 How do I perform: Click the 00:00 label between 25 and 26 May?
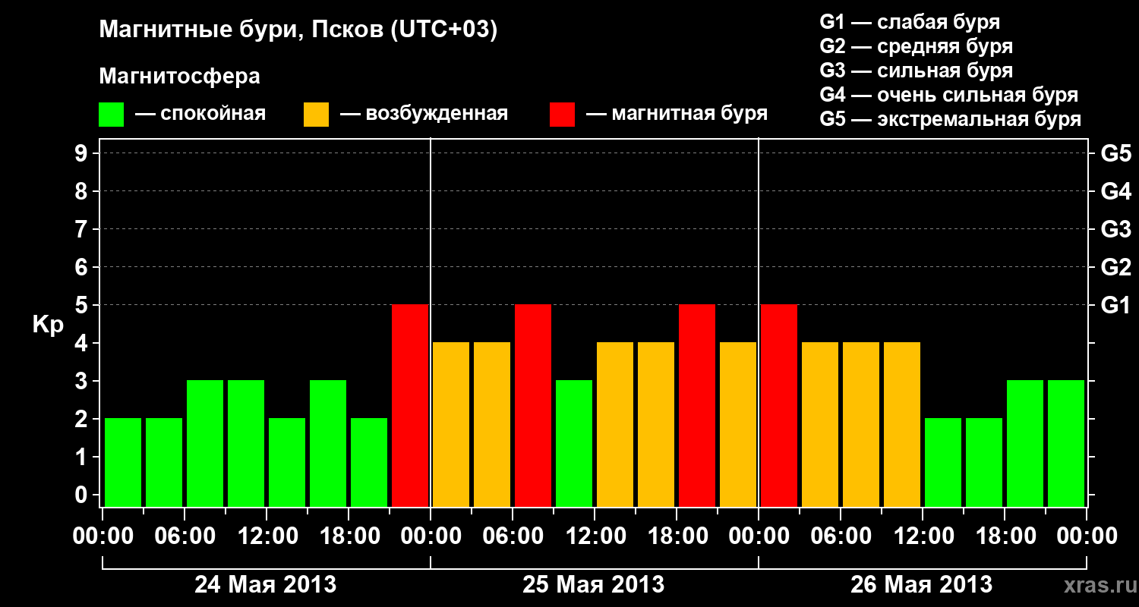point(759,536)
